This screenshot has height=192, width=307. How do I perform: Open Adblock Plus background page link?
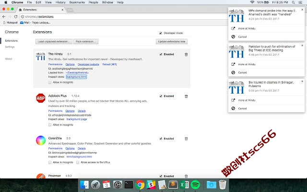click(77, 119)
